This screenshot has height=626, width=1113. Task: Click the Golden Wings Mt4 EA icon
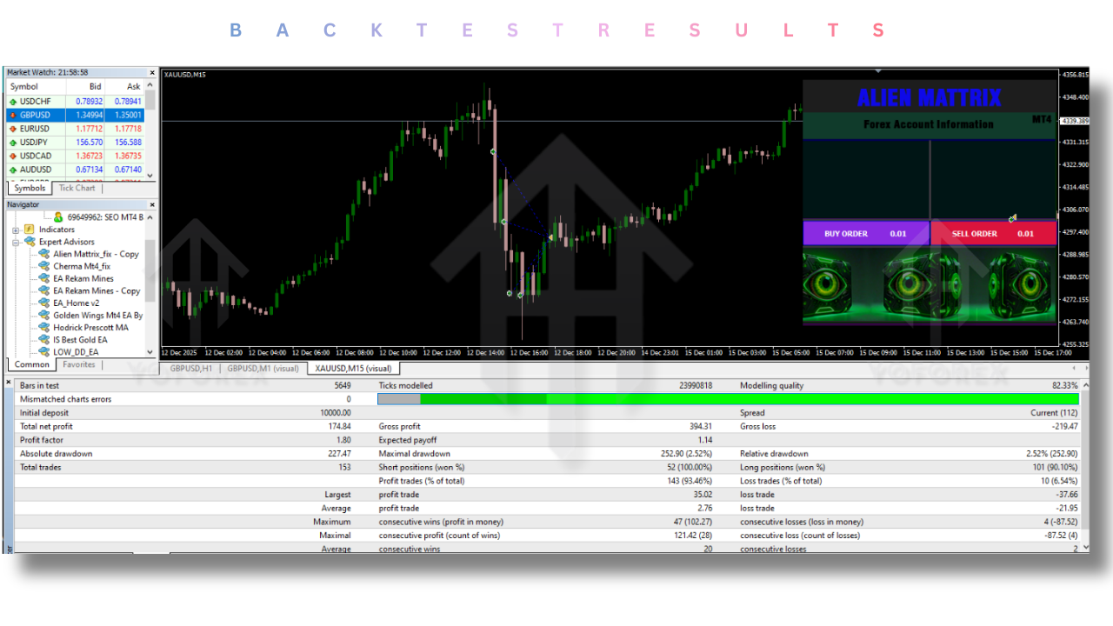click(x=44, y=316)
